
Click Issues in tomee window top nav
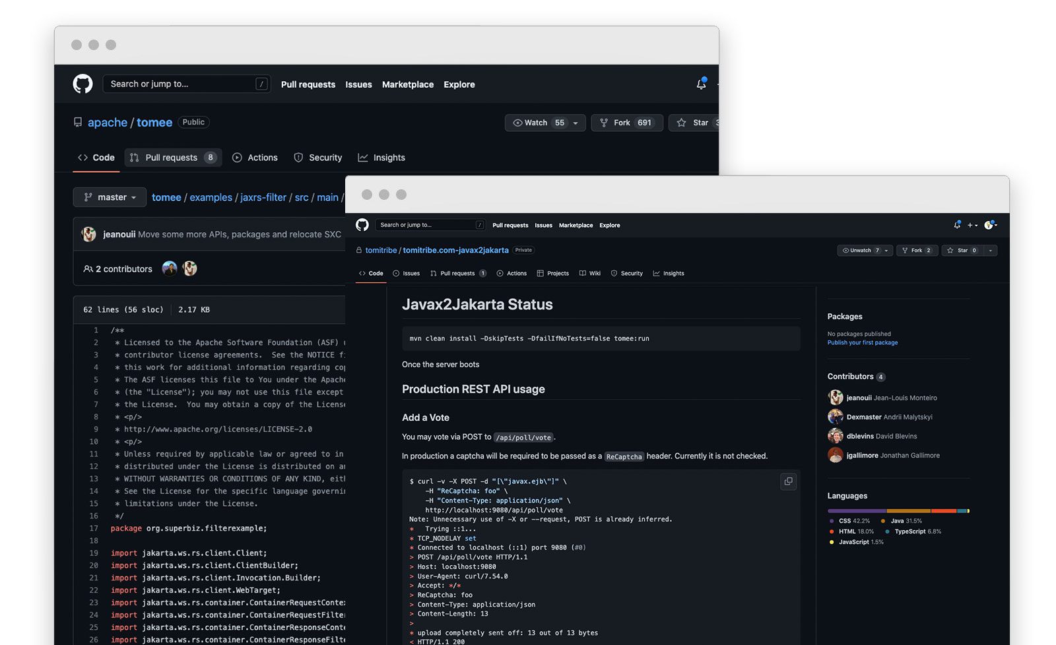point(358,84)
